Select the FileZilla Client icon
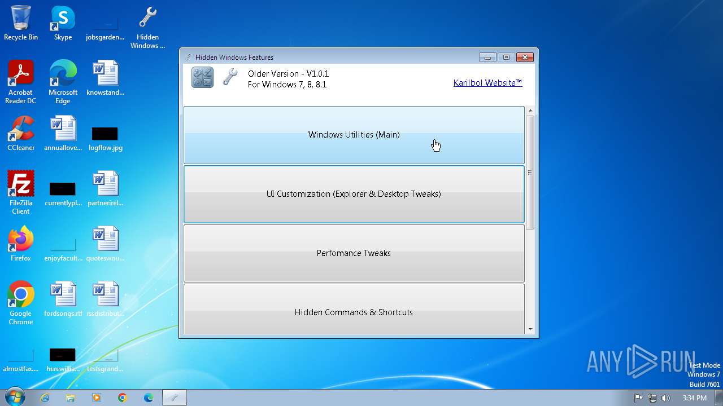 coord(21,193)
